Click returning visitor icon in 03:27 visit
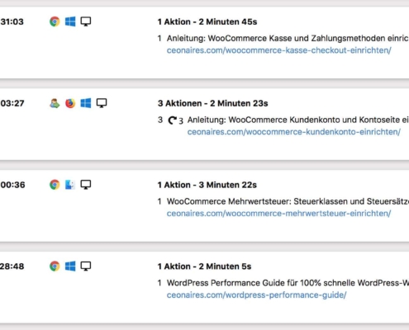This screenshot has height=330, width=409. [x=55, y=103]
